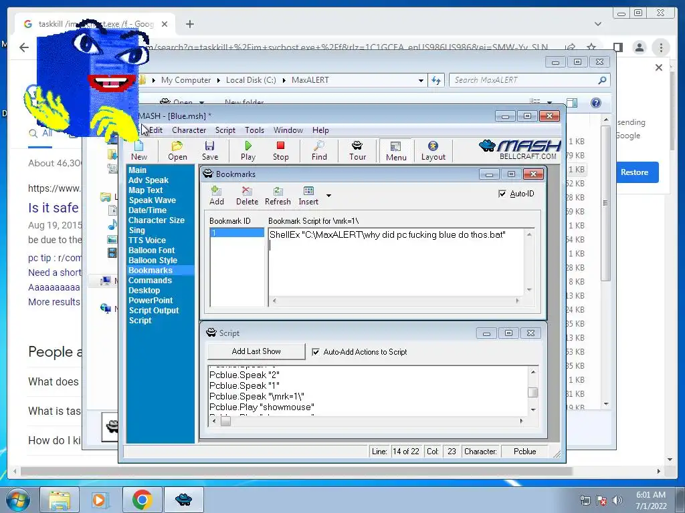Click the Insert icon in Bookmarks

click(x=308, y=196)
